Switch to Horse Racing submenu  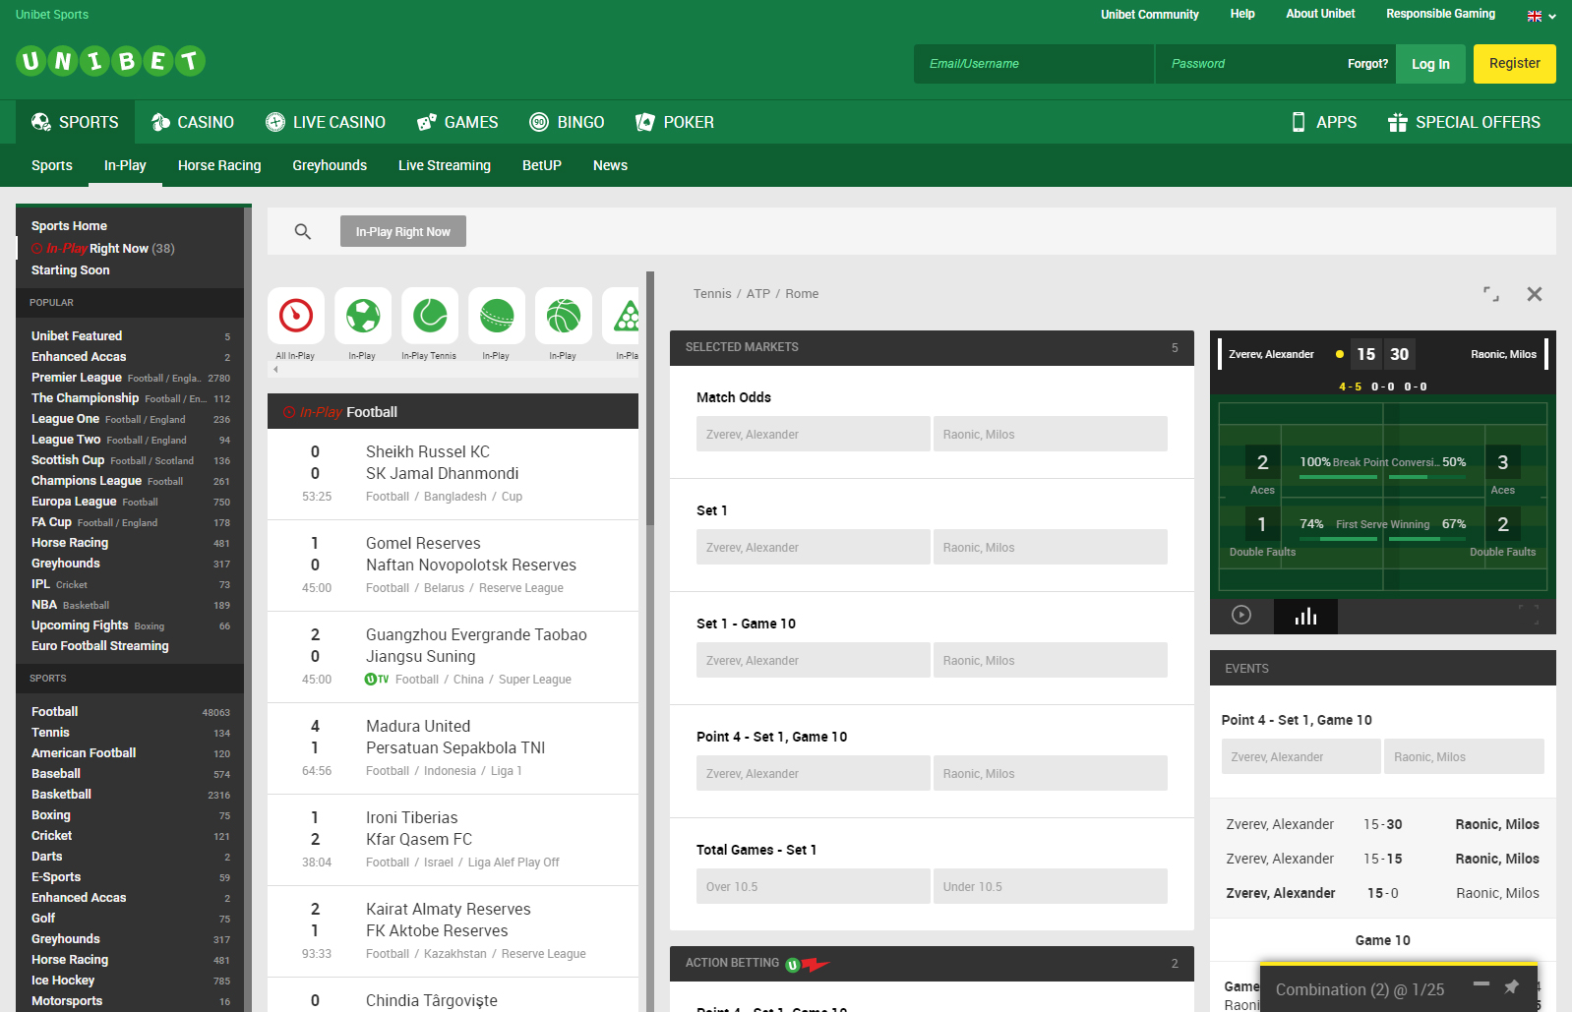219,166
